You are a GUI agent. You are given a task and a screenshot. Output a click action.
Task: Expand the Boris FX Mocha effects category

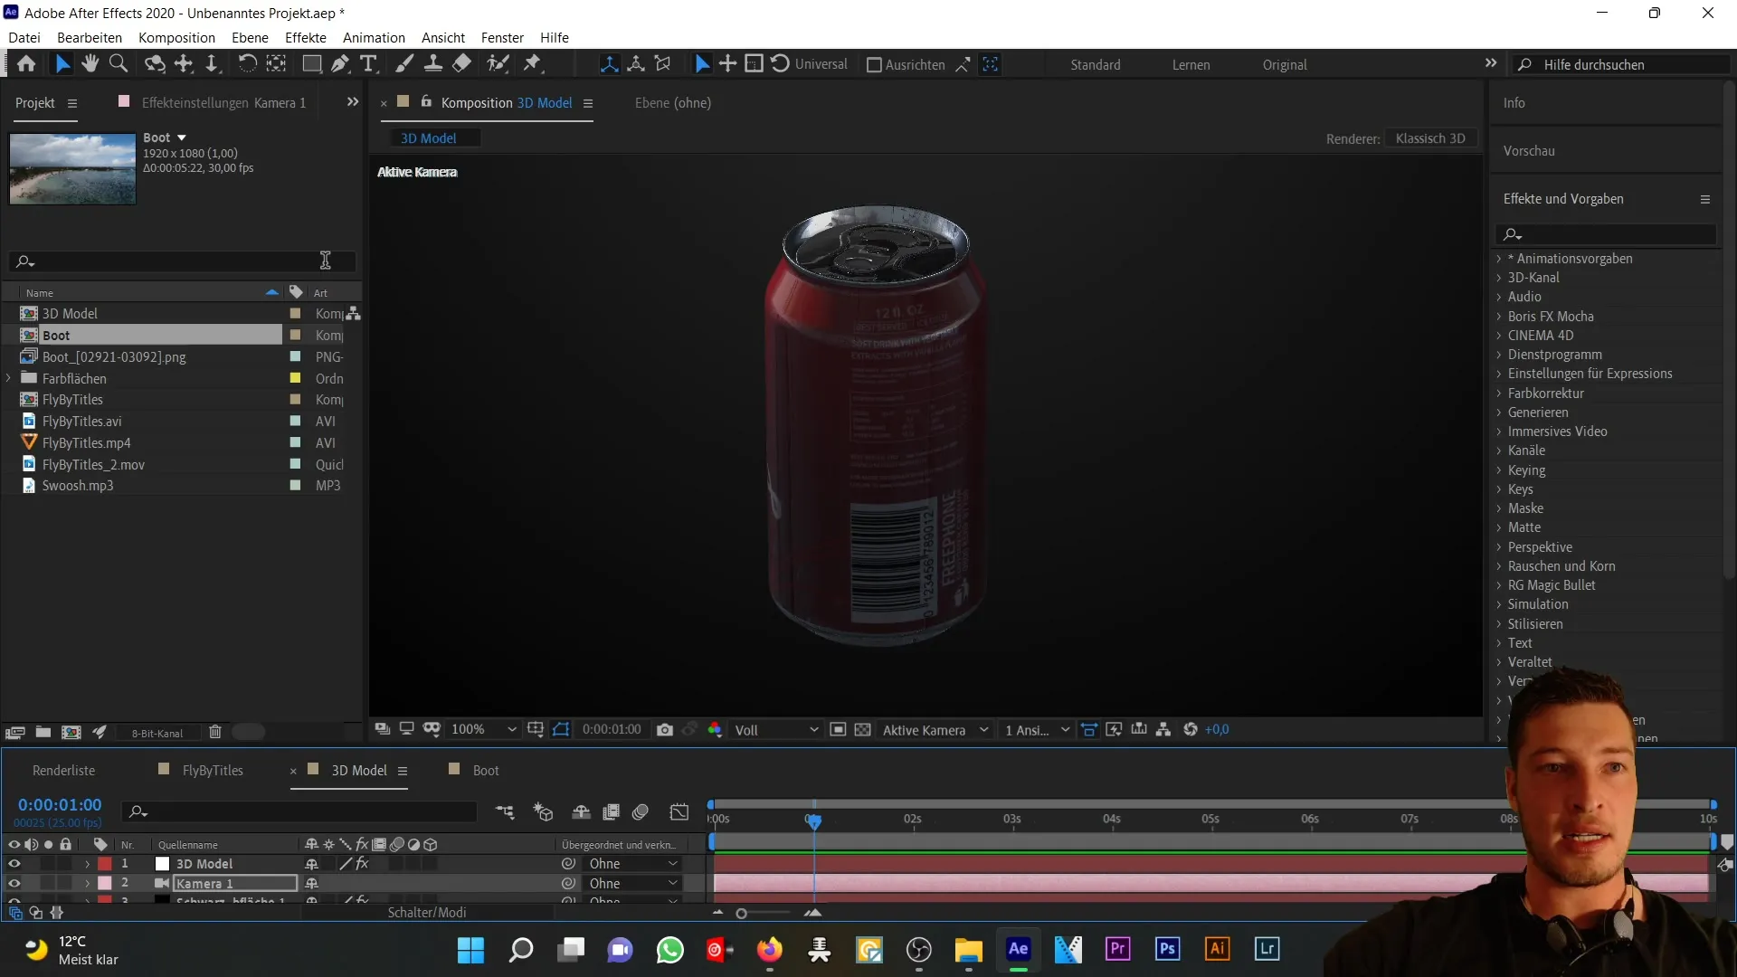click(x=1499, y=317)
